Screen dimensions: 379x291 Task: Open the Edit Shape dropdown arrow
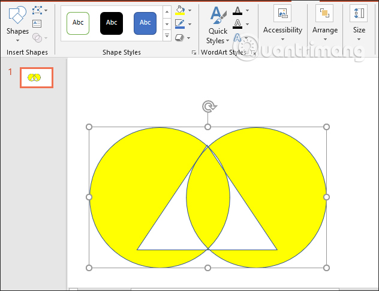pos(46,10)
